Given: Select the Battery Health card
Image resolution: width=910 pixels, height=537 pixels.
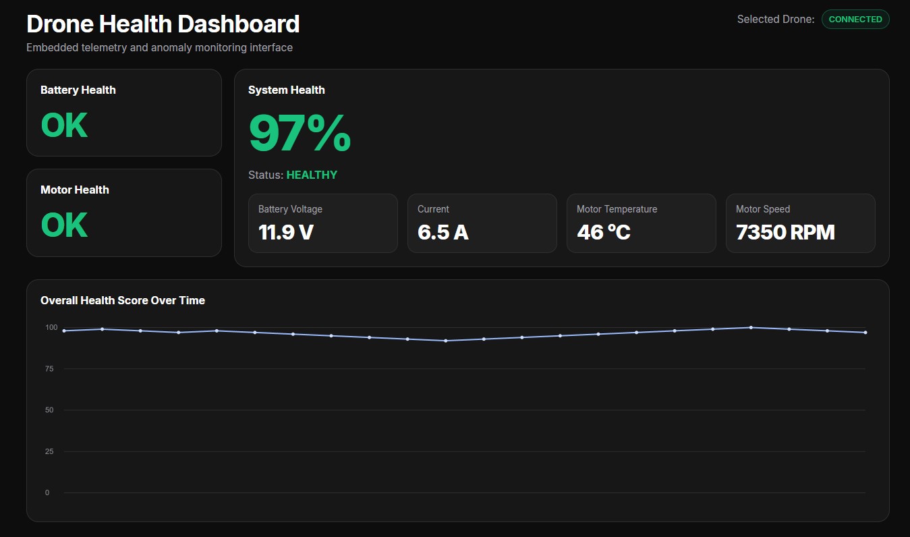Looking at the screenshot, I should pos(124,113).
